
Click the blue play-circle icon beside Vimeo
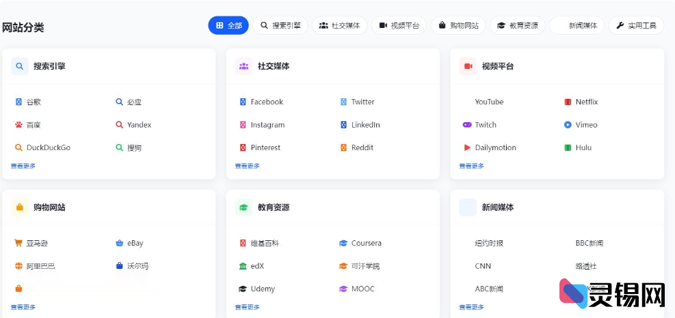tap(568, 125)
